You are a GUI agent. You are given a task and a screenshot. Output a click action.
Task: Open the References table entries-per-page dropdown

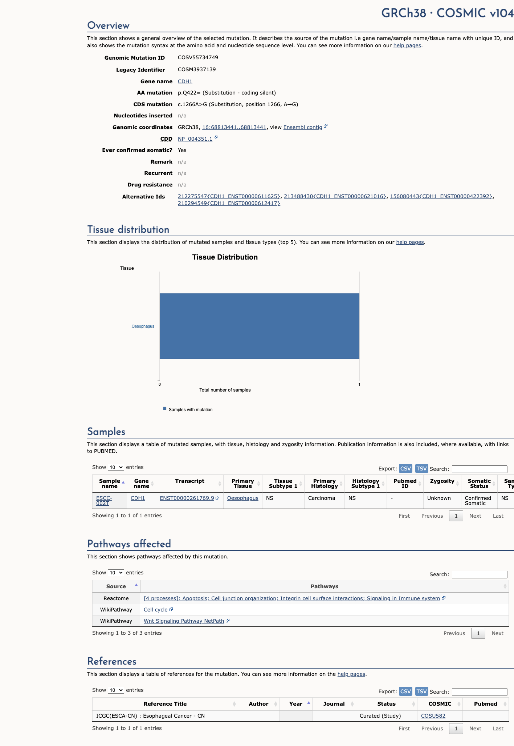(x=116, y=690)
